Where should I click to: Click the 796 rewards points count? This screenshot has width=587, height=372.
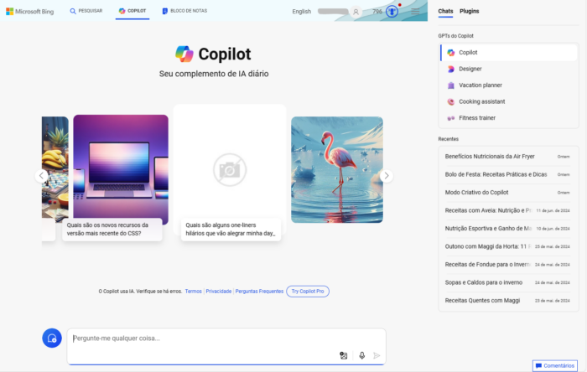(x=377, y=12)
